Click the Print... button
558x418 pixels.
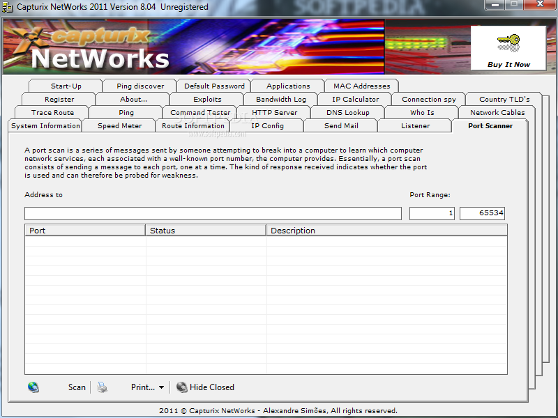tap(143, 387)
